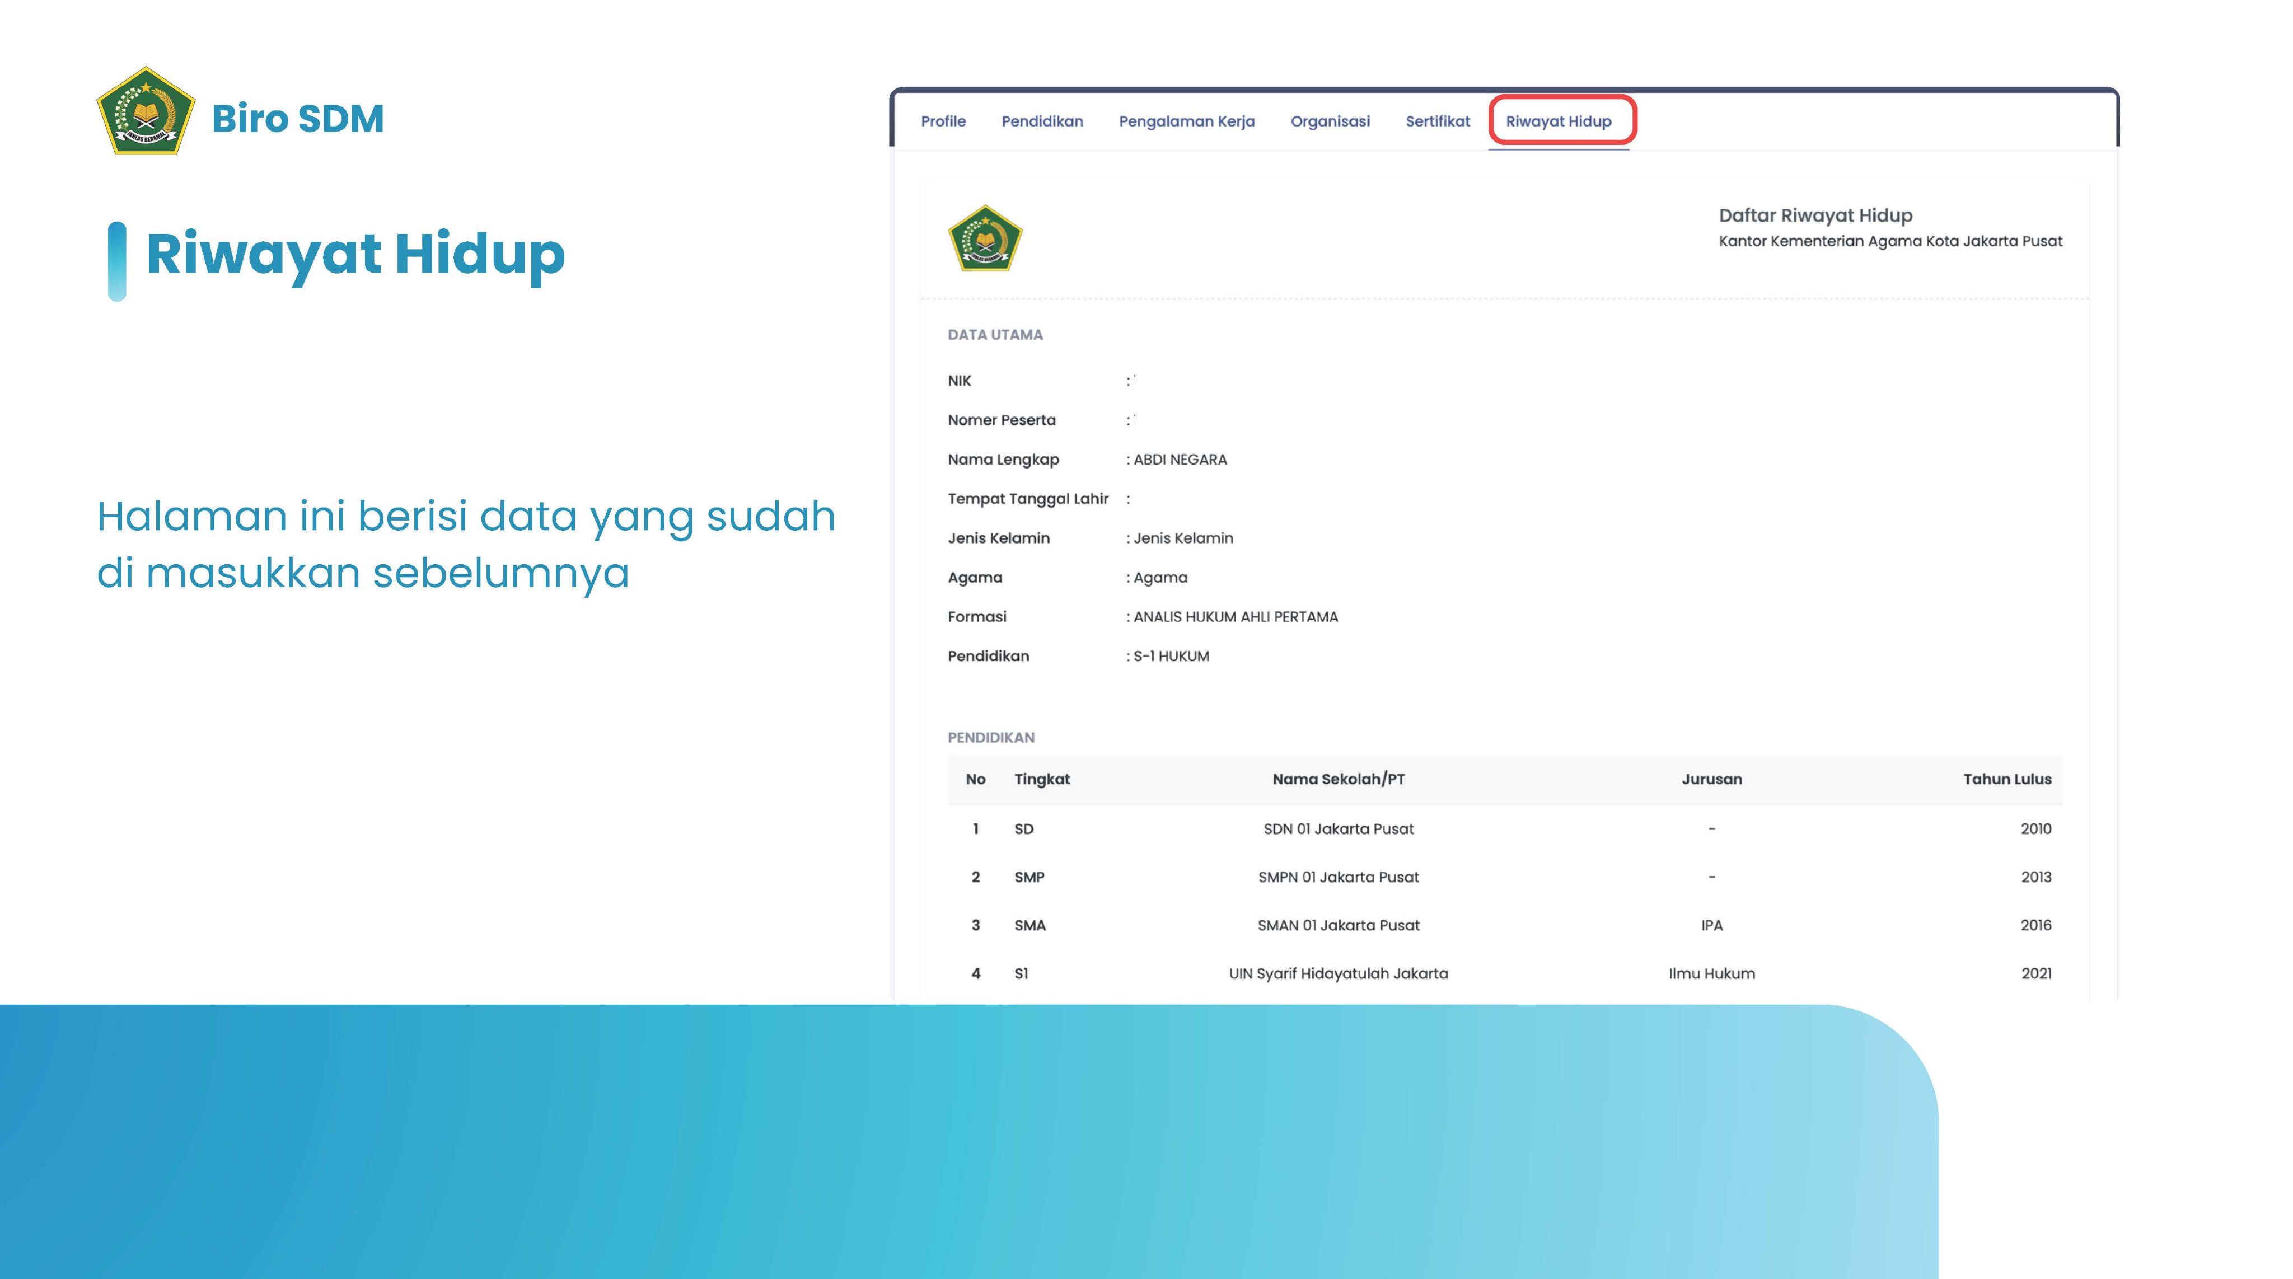This screenshot has height=1279, width=2293.
Task: Click the Ilmu Hukum jurusan cell
Action: click(1712, 974)
